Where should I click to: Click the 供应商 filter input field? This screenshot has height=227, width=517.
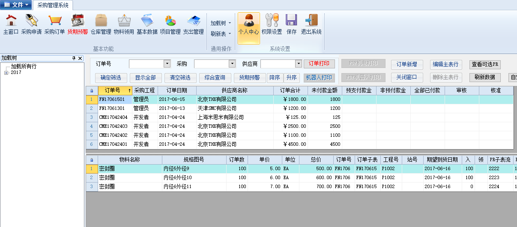coord(278,64)
